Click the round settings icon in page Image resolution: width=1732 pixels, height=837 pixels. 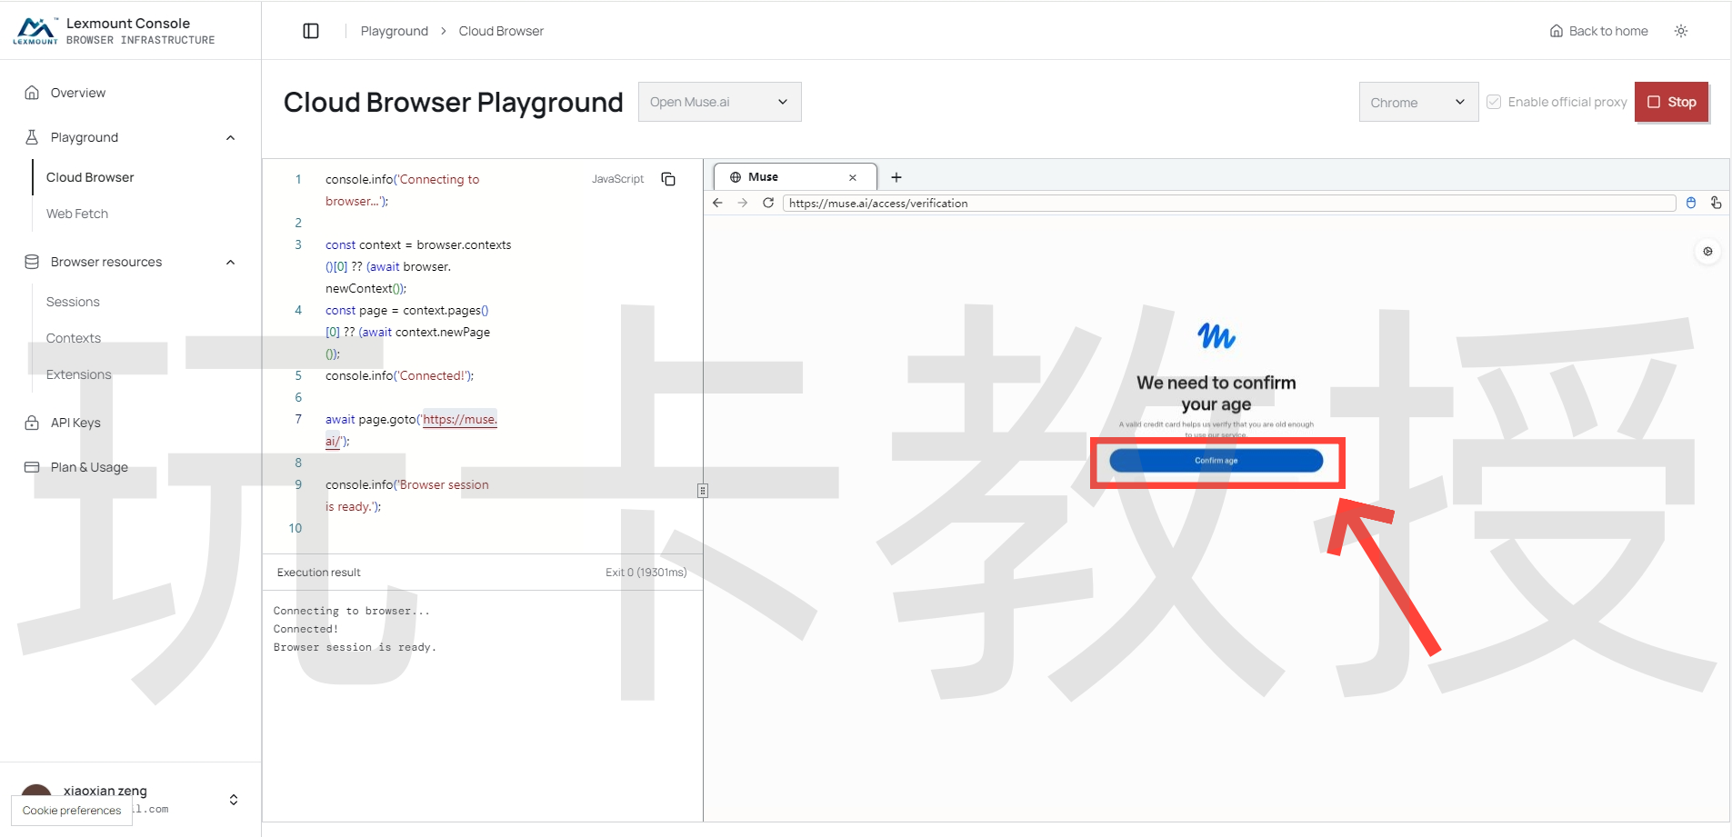click(1707, 252)
